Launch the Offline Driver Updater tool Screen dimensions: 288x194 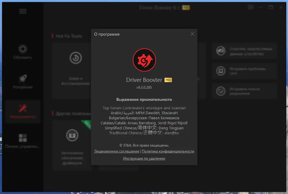[x=72, y=135]
